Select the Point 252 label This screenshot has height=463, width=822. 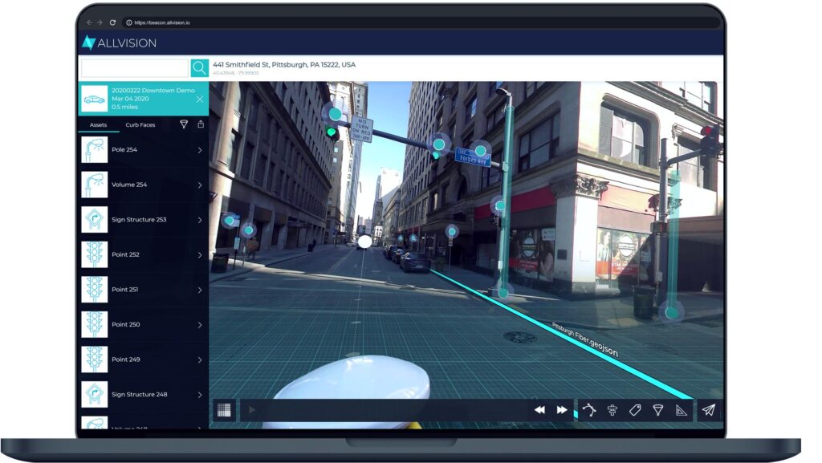click(x=125, y=254)
